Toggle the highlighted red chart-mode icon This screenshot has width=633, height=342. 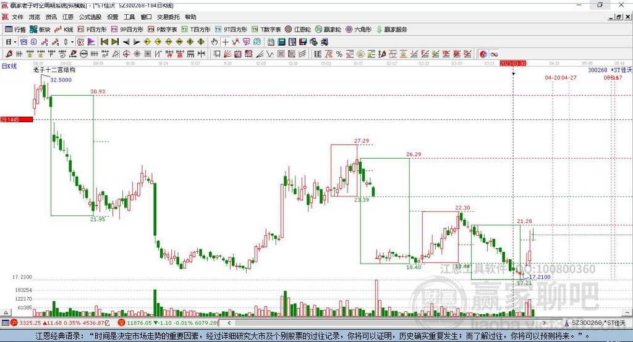point(80,41)
